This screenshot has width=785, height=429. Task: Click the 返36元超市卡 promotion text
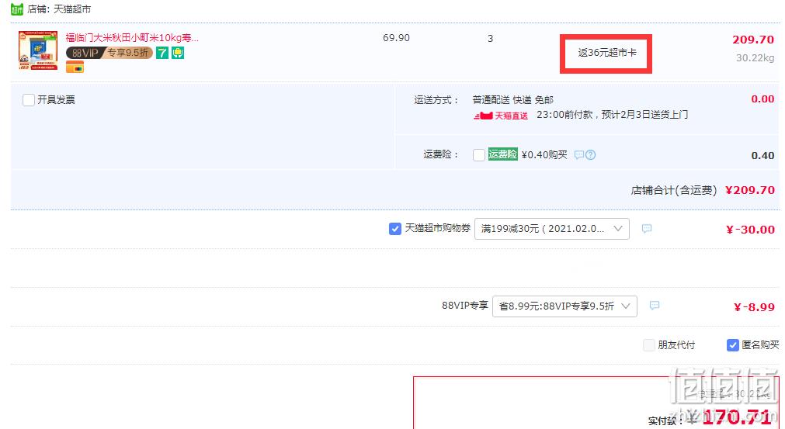pyautogui.click(x=606, y=53)
